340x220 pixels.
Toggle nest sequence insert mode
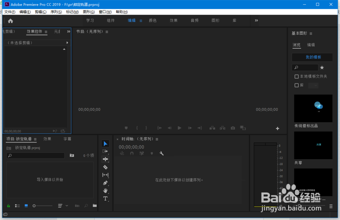122,153
